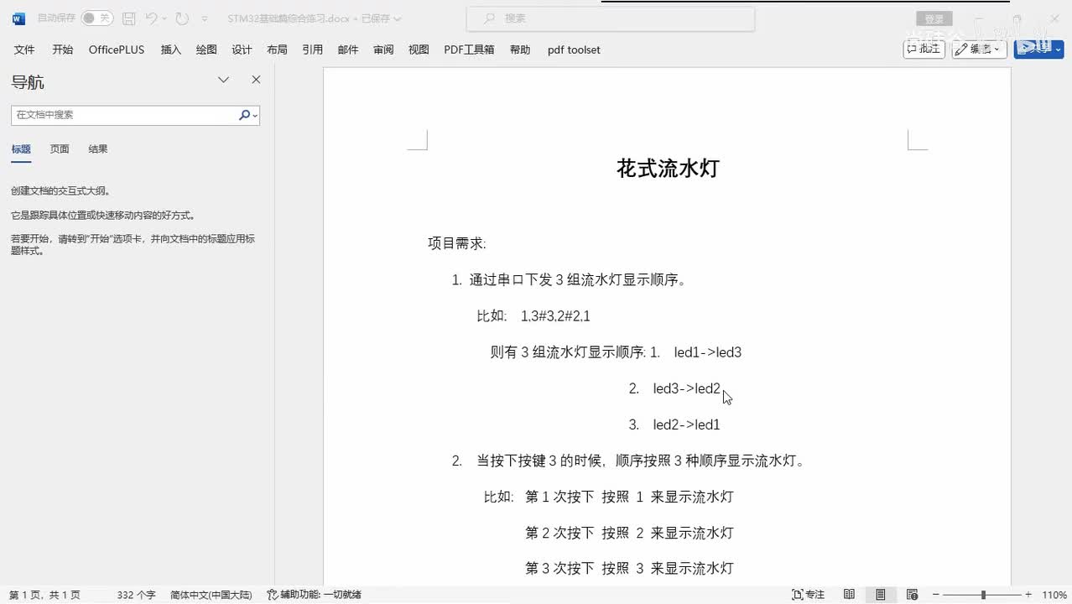
Task: Open the 绘图 ribbon tab
Action: (206, 49)
